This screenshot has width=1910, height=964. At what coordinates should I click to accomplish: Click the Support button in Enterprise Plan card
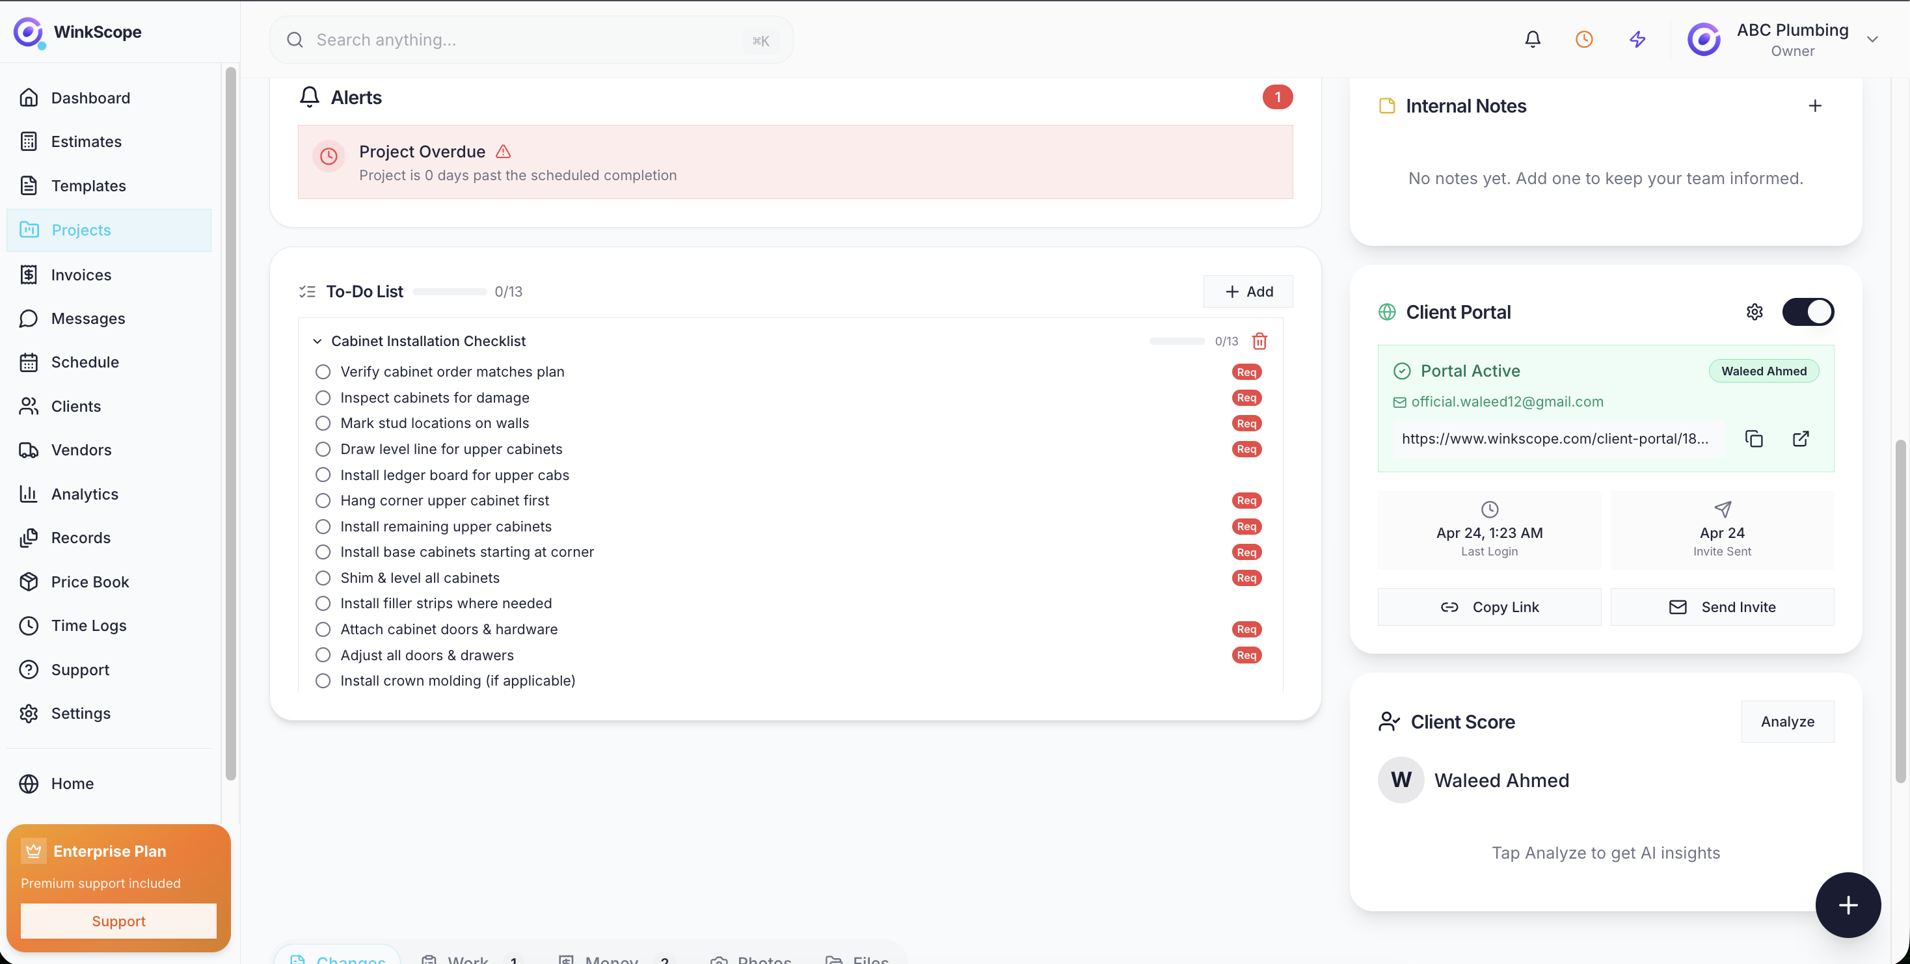(118, 921)
